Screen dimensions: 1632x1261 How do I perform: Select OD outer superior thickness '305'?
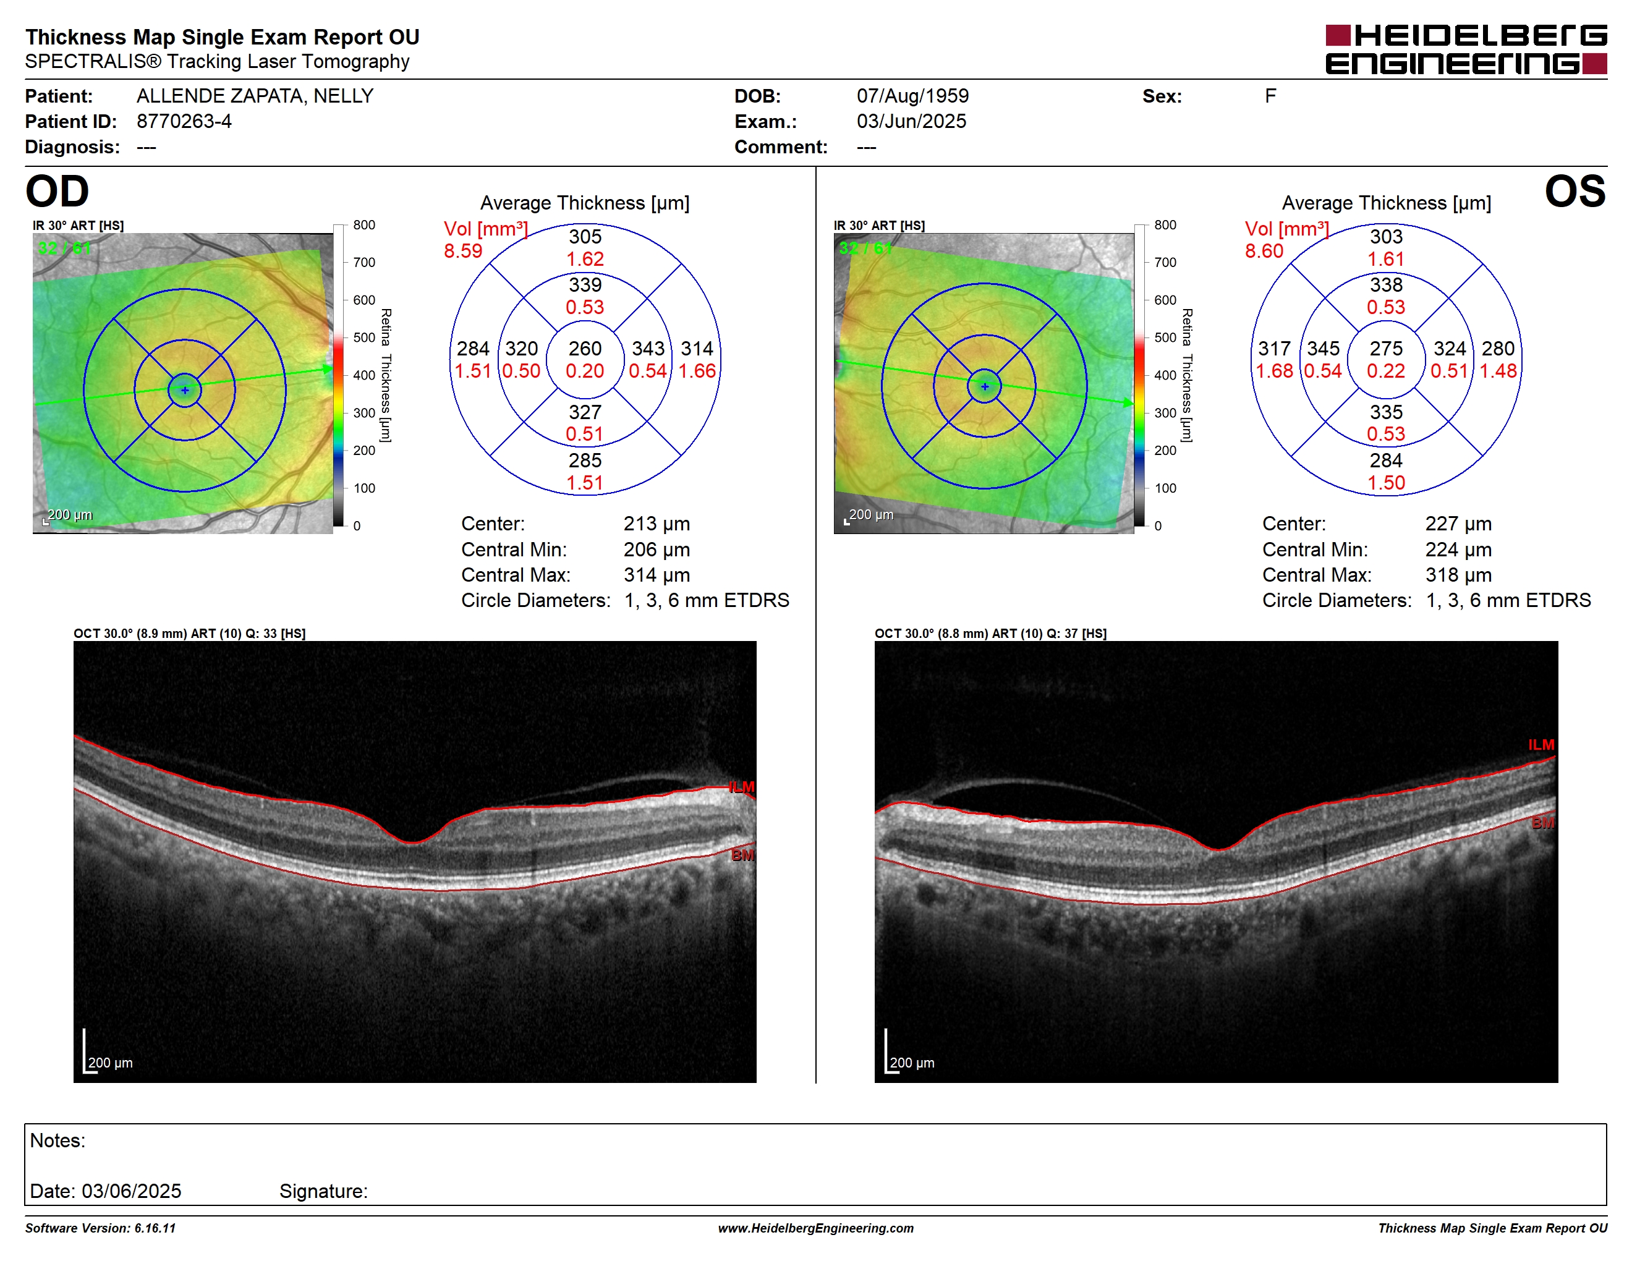pos(585,237)
